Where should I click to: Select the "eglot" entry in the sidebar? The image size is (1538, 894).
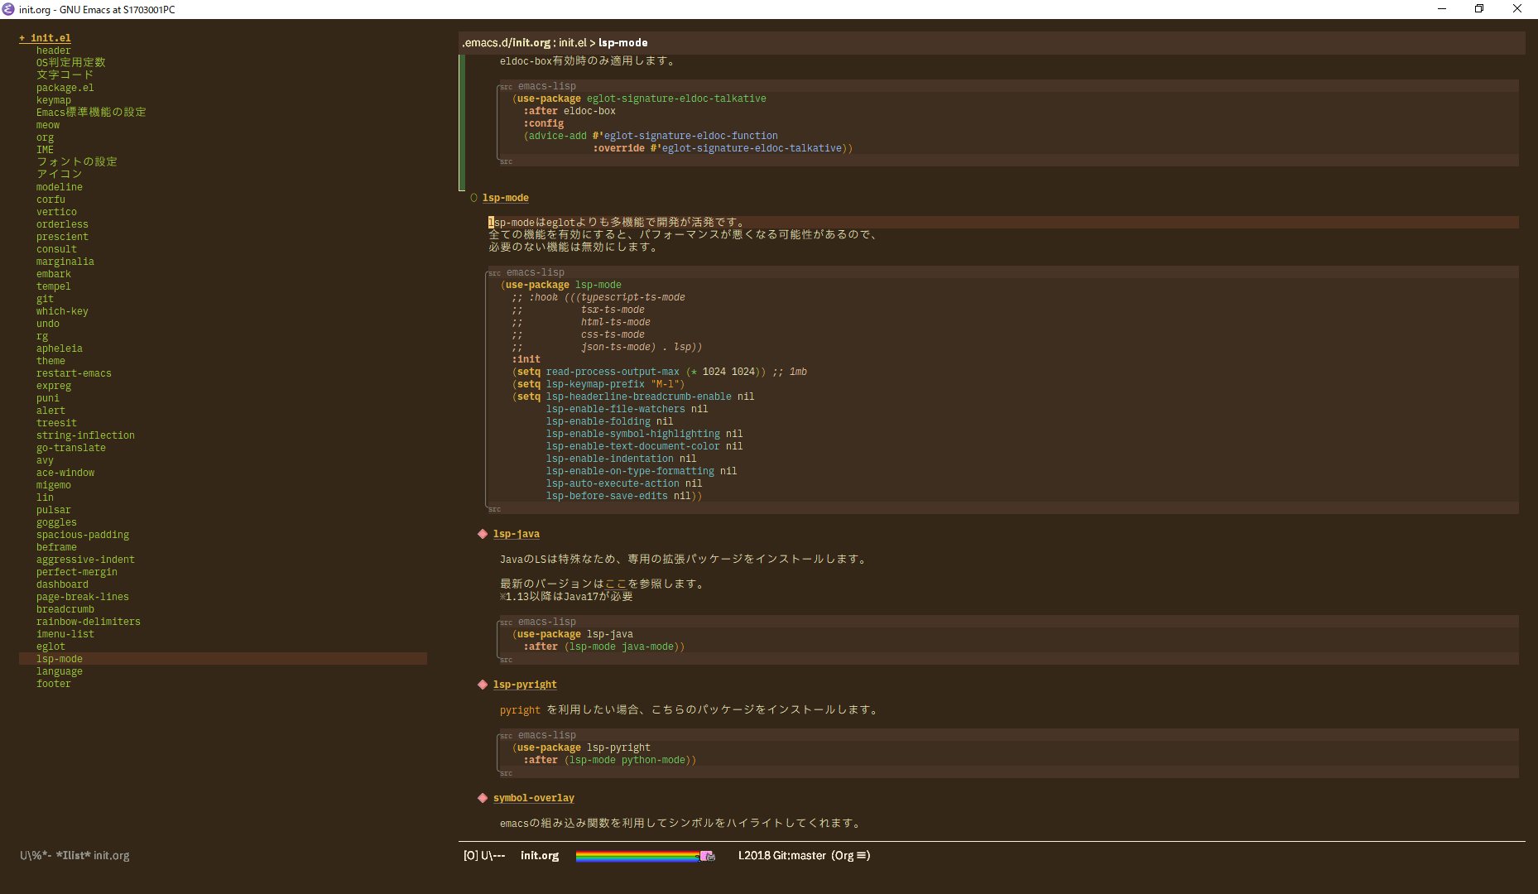pyautogui.click(x=50, y=646)
